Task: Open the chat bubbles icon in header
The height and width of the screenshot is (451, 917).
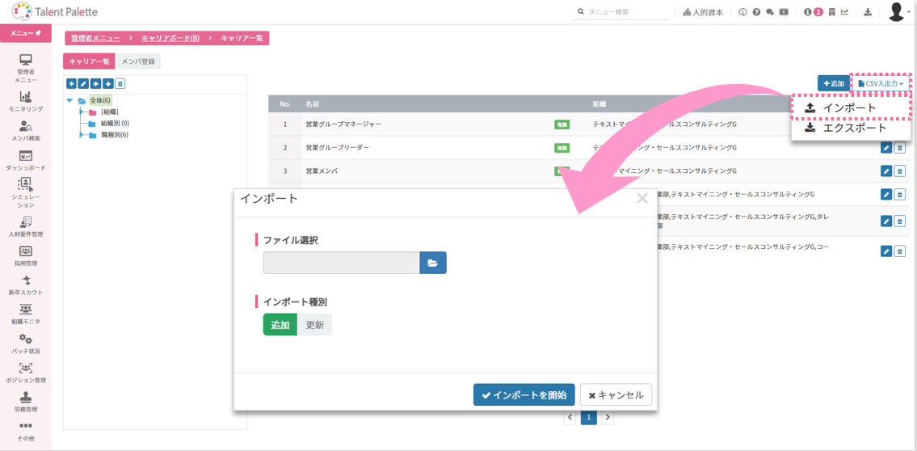Action: (770, 11)
